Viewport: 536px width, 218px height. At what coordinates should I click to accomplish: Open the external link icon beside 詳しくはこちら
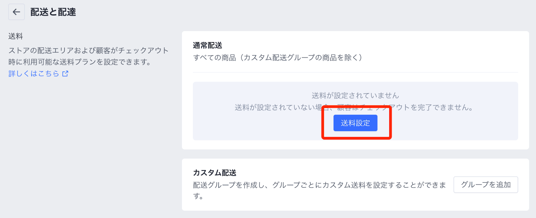pos(65,74)
